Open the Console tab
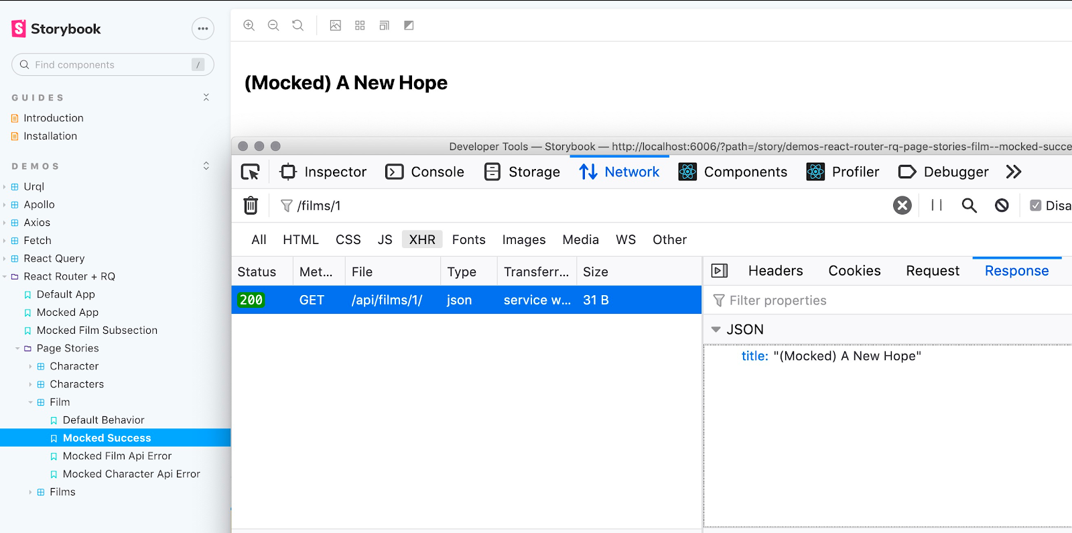Viewport: 1072px width, 533px height. (425, 172)
